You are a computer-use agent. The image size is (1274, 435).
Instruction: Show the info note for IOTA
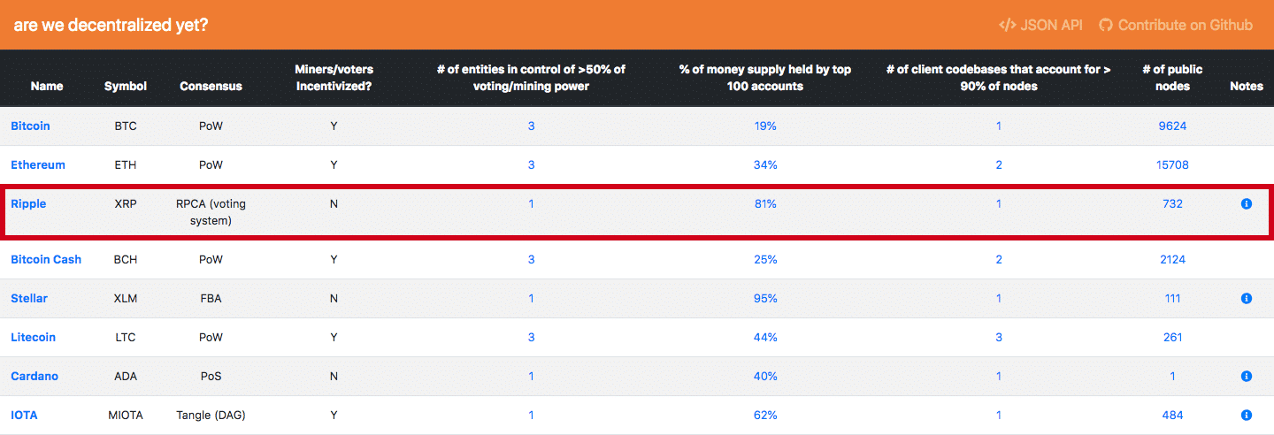coord(1247,415)
